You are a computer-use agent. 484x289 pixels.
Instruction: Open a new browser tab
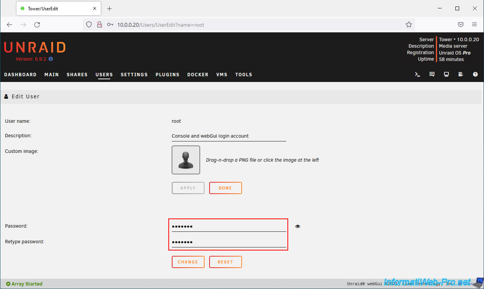pos(110,8)
